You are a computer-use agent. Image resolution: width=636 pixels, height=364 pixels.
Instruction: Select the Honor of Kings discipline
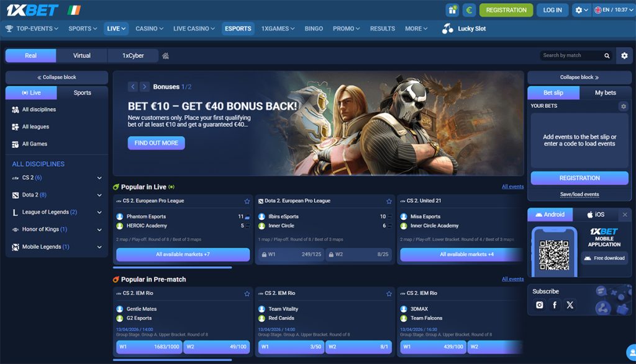[x=44, y=229]
